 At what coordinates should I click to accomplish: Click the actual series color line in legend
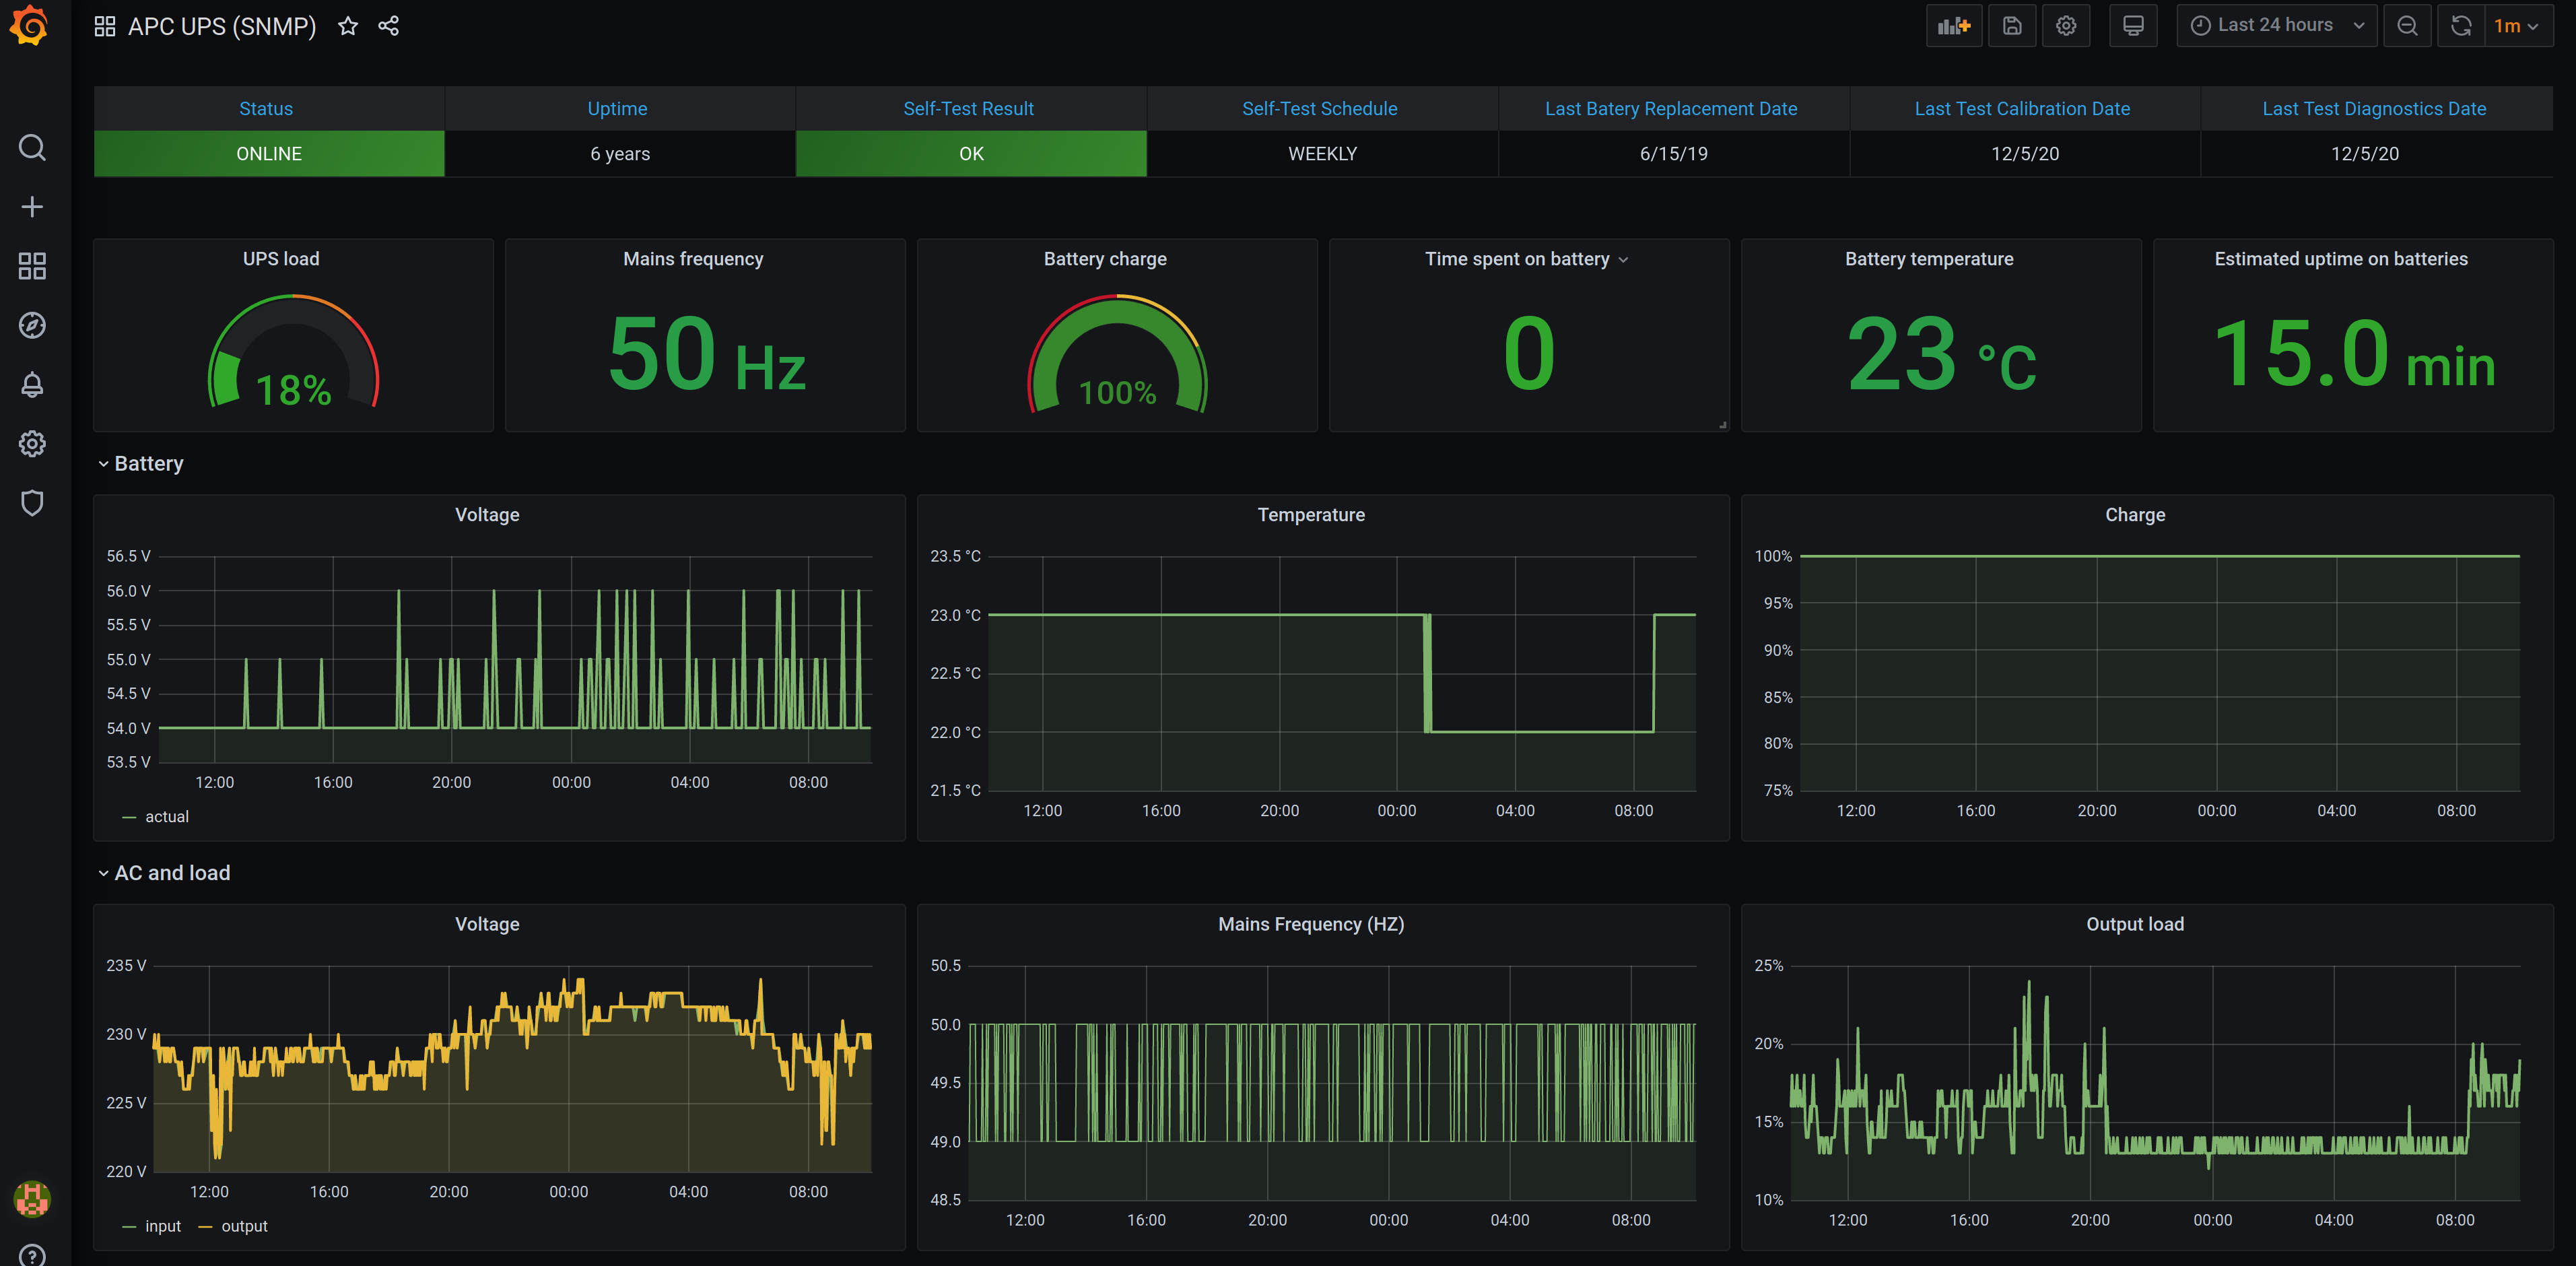pyautogui.click(x=128, y=818)
